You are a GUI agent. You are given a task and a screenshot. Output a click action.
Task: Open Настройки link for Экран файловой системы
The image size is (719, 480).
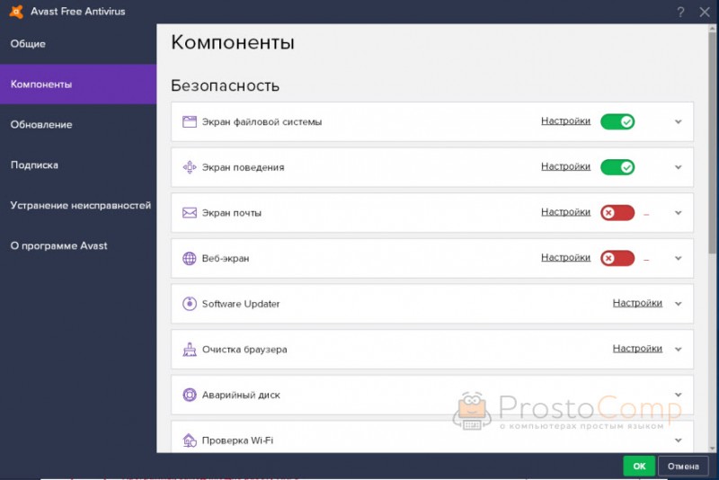point(565,121)
